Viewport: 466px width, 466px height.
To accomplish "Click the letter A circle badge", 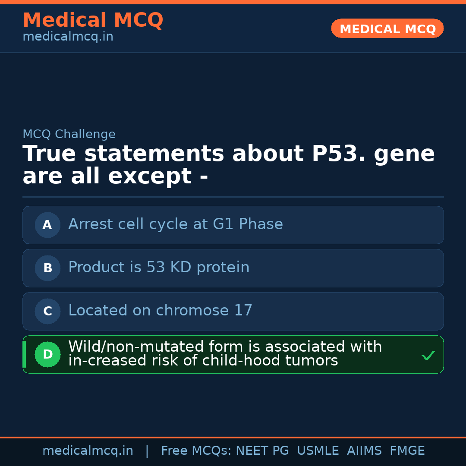I will [47, 225].
